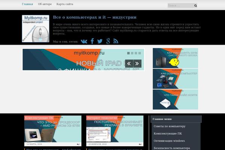Select the first slider indicator dot
The height and width of the screenshot is (150, 225).
[x=128, y=53]
